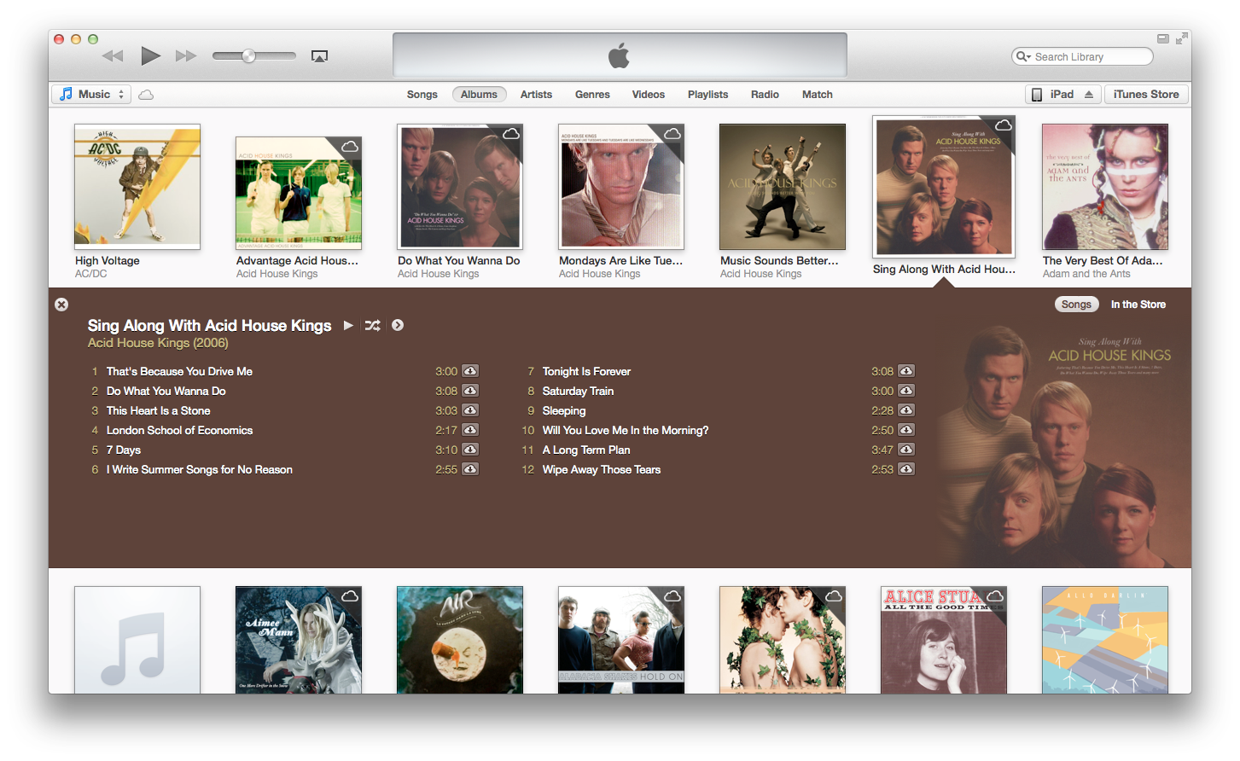Click the Search Library field
The height and width of the screenshot is (761, 1240).
[x=1082, y=56]
